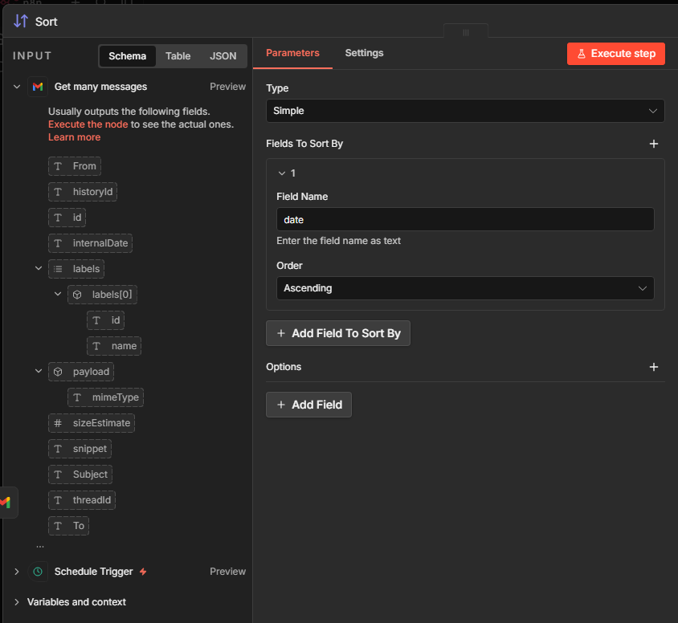Click the panel drag handle at top
Image resolution: width=678 pixels, height=623 pixels.
coord(466,32)
